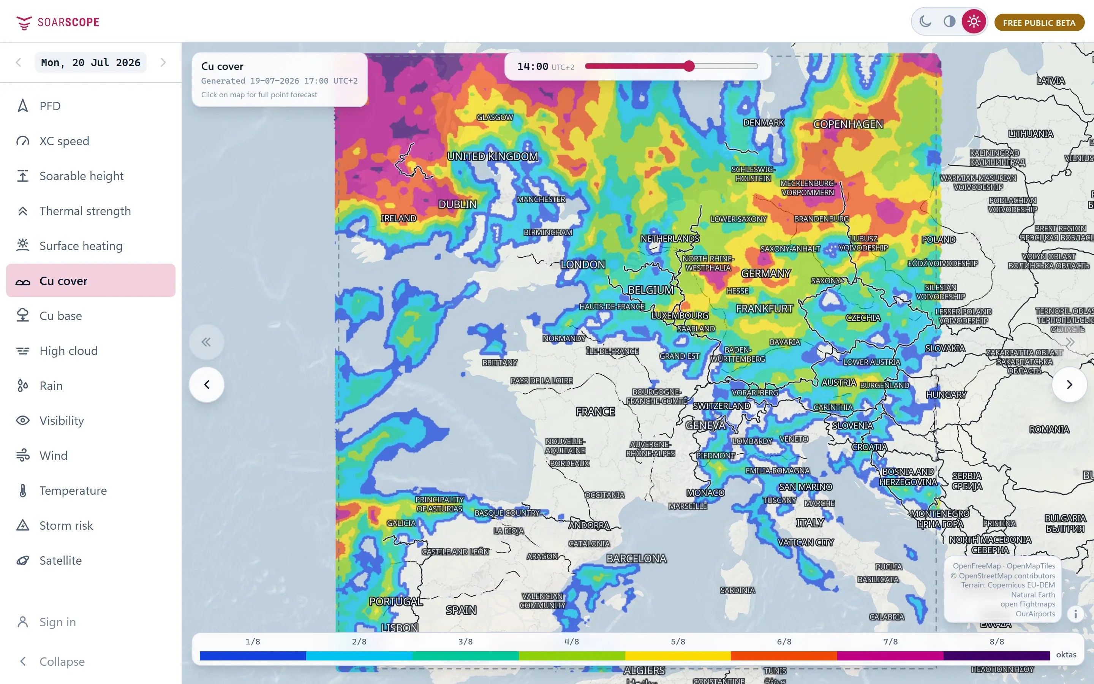Click LONDON label on map
Image resolution: width=1094 pixels, height=684 pixels.
582,264
